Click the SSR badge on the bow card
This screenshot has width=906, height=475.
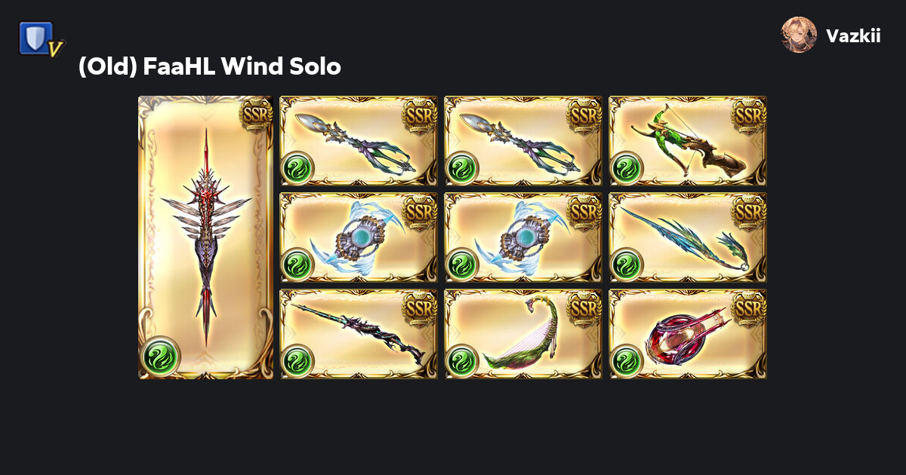pyautogui.click(x=748, y=115)
